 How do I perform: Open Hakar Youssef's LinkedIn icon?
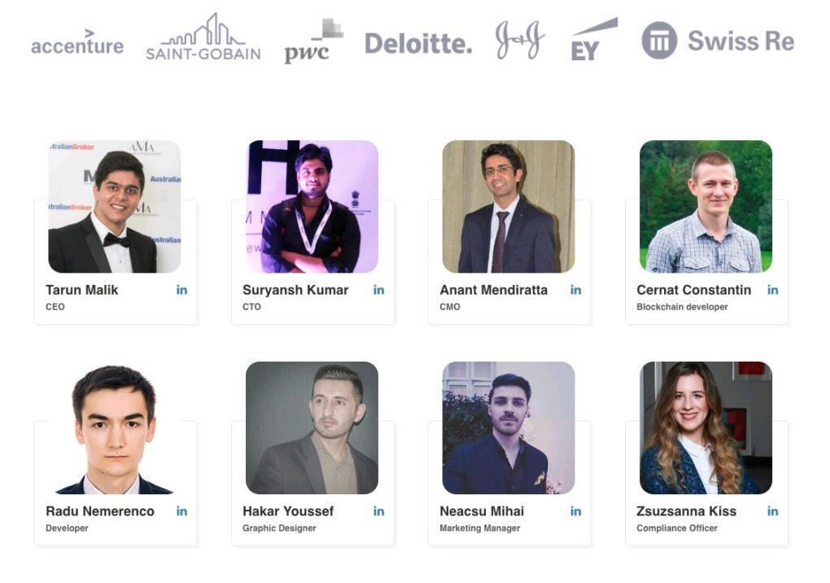click(378, 511)
